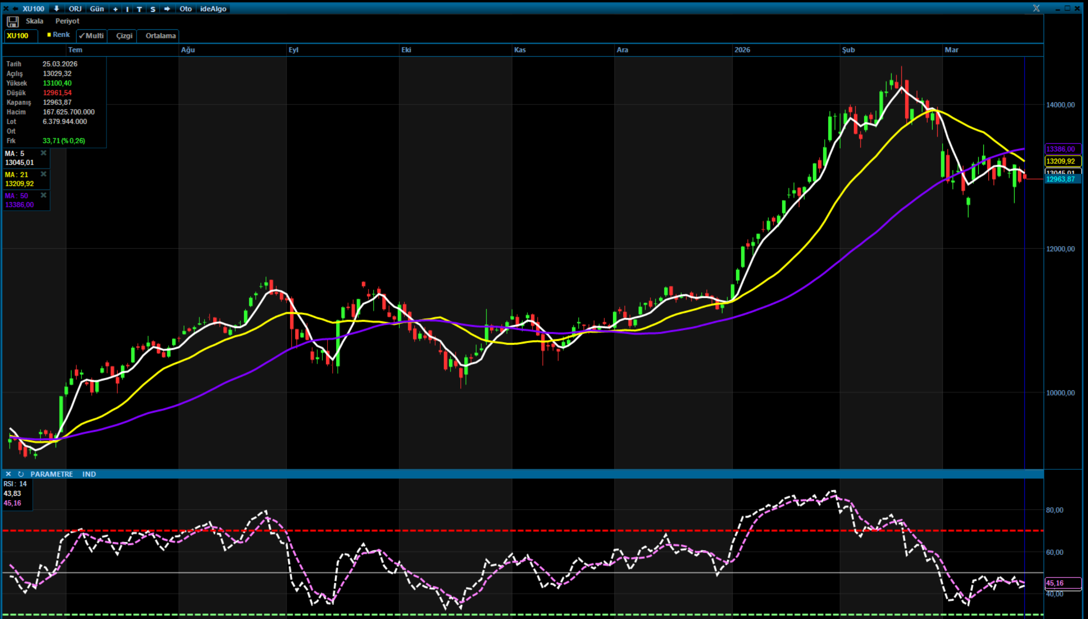Toggle the Multi checkbox option
The image size is (1088, 619).
[x=91, y=35]
